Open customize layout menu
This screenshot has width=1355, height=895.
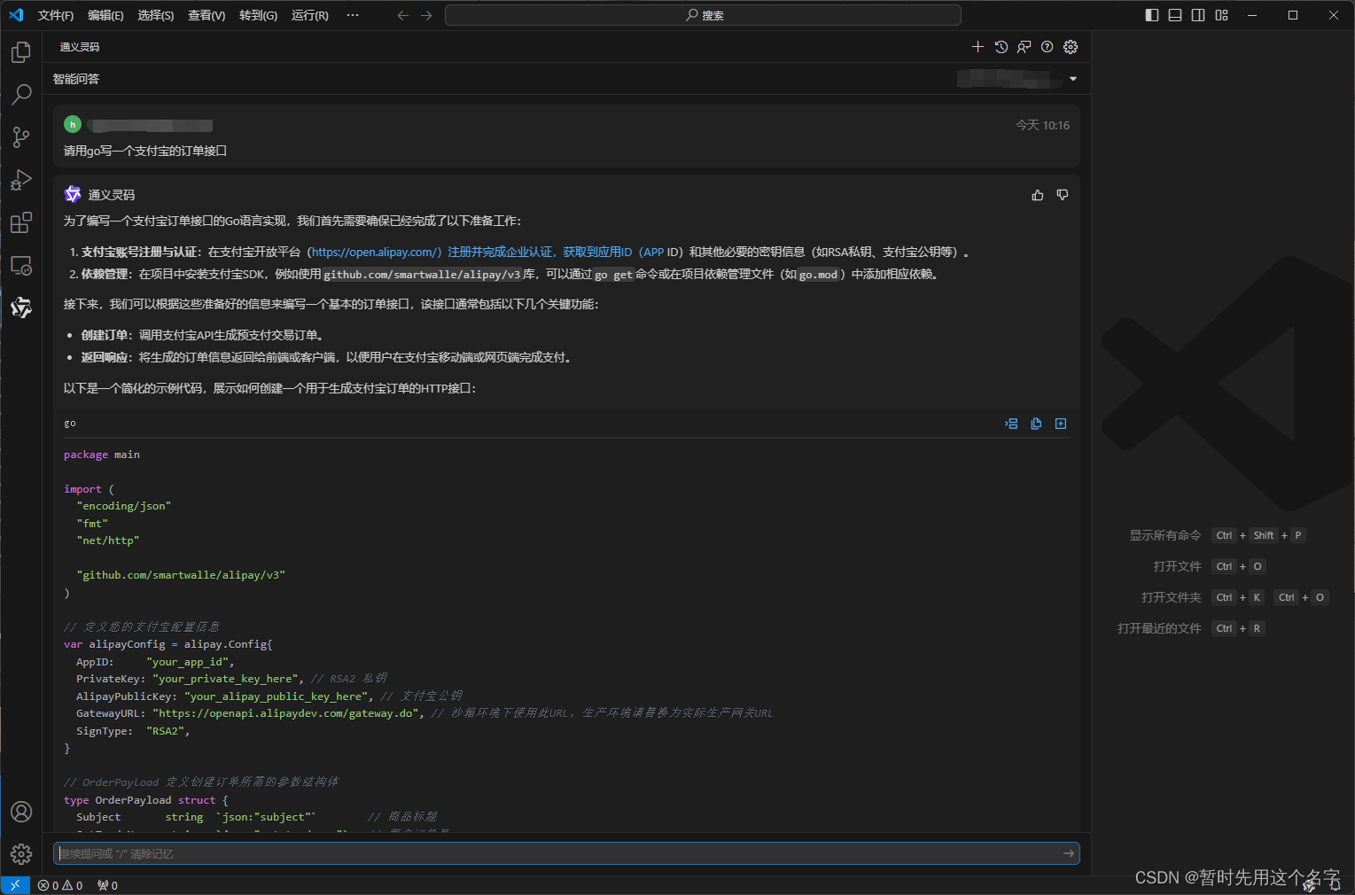coord(1222,15)
